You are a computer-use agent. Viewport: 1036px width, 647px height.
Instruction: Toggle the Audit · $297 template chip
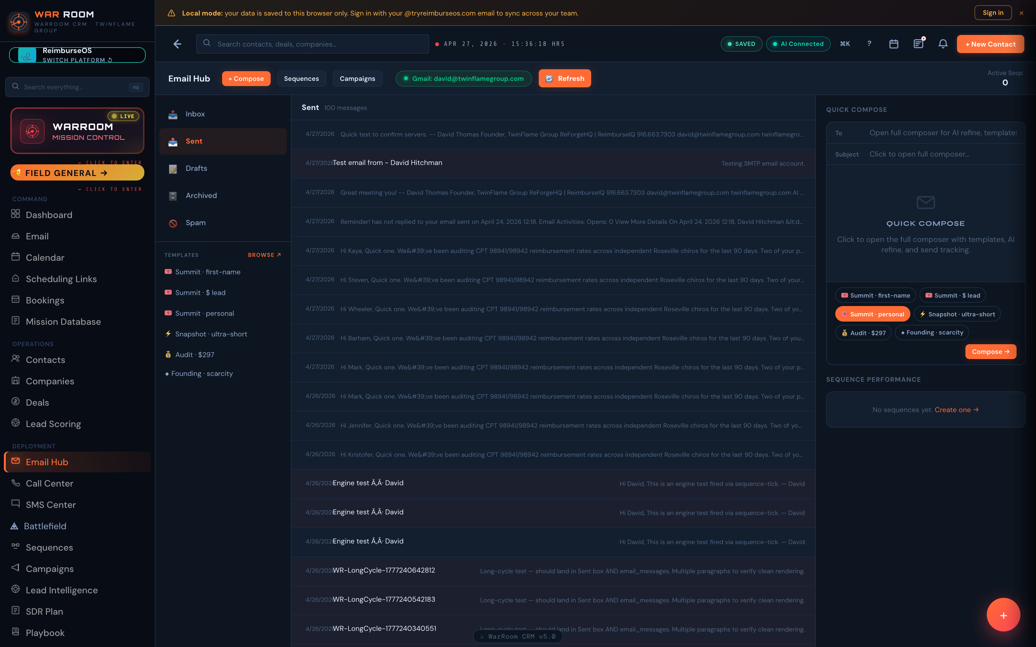(863, 333)
